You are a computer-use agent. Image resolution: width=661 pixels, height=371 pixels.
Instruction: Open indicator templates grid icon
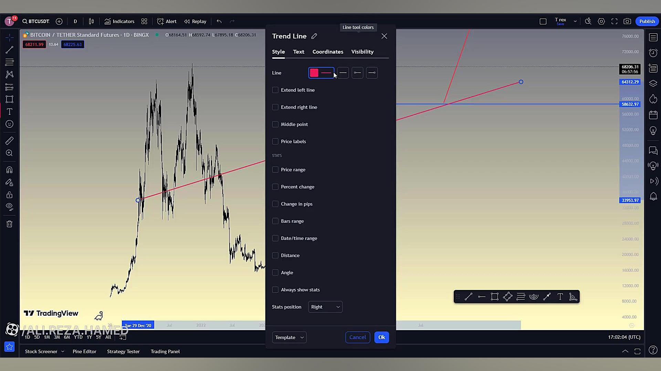coord(144,21)
